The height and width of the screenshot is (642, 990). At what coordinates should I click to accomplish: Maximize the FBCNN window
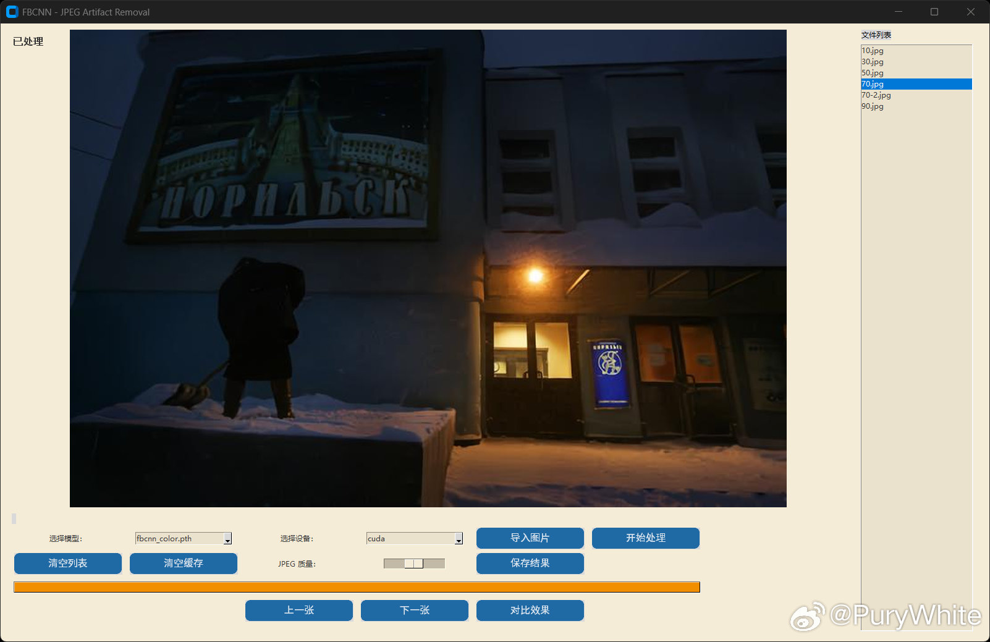click(x=934, y=12)
